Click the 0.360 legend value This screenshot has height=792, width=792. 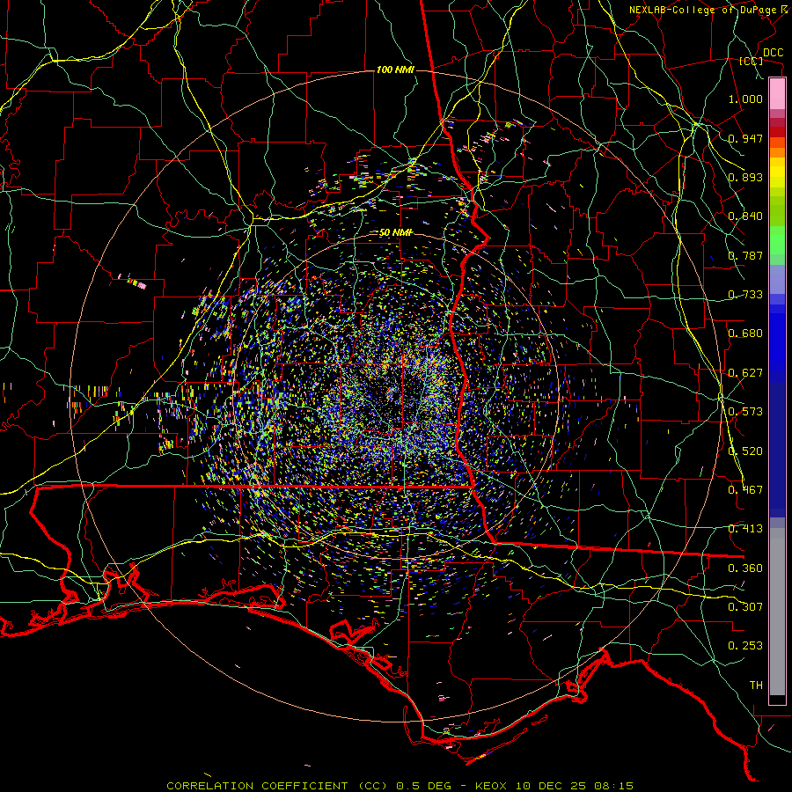745,568
